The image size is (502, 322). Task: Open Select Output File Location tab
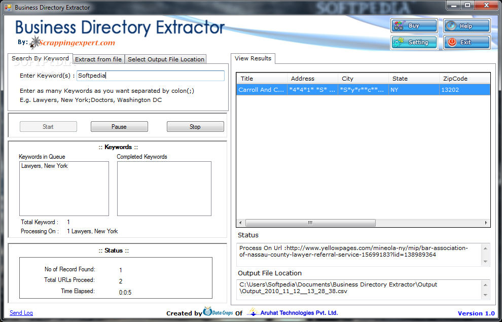[166, 59]
